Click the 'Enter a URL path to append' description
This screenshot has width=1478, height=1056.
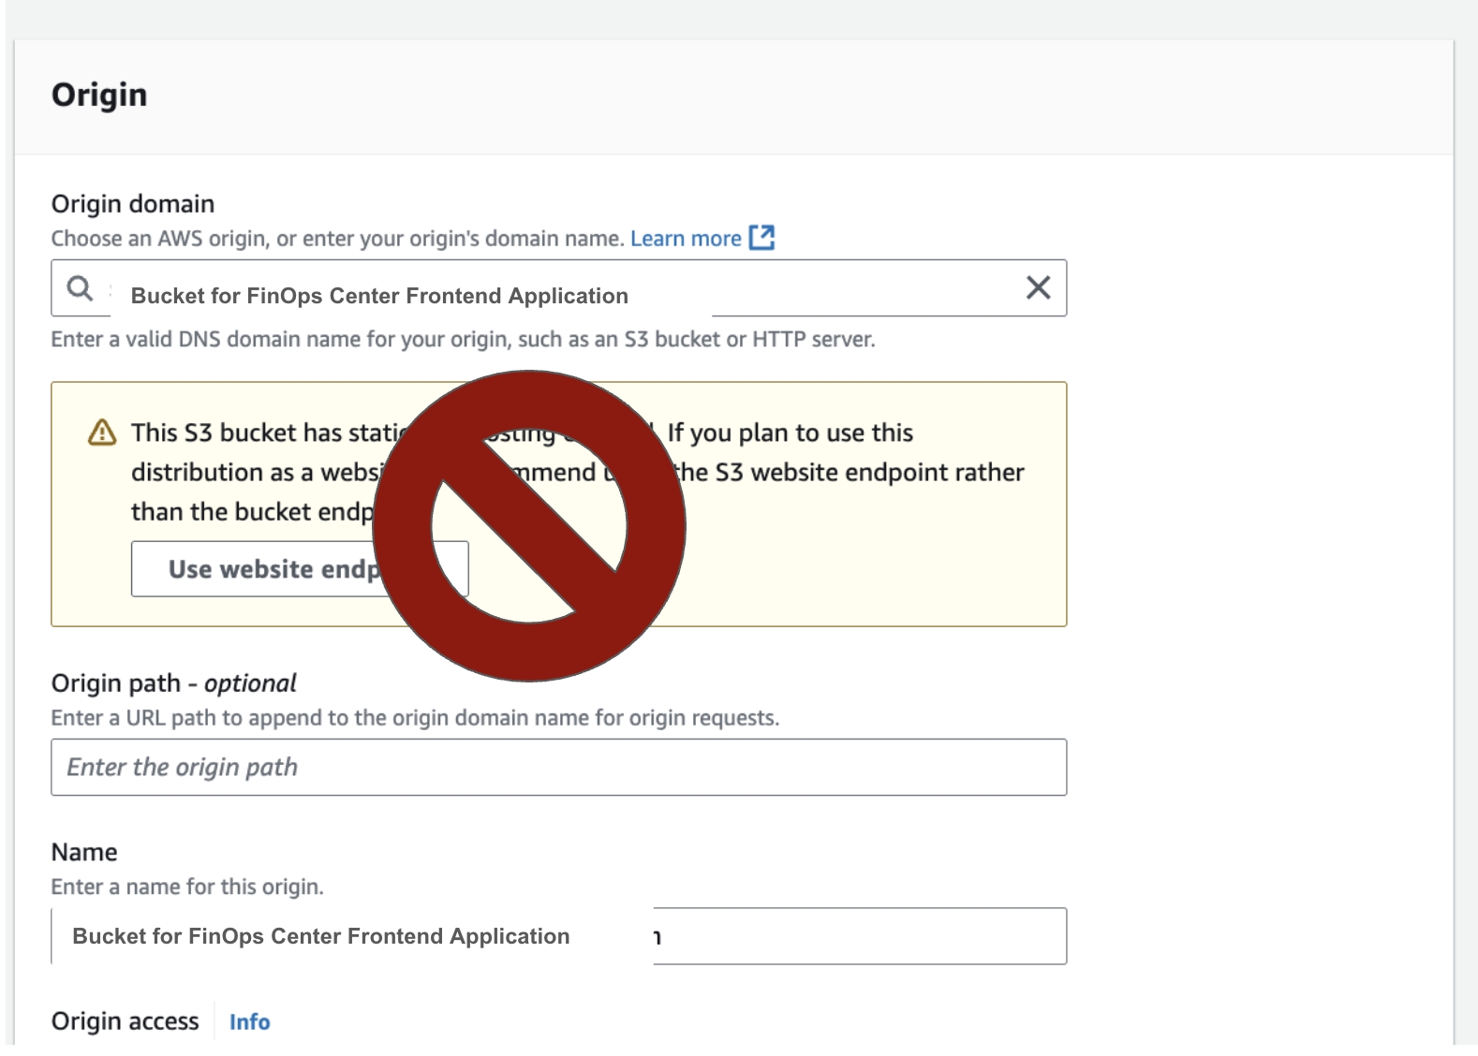coord(415,718)
